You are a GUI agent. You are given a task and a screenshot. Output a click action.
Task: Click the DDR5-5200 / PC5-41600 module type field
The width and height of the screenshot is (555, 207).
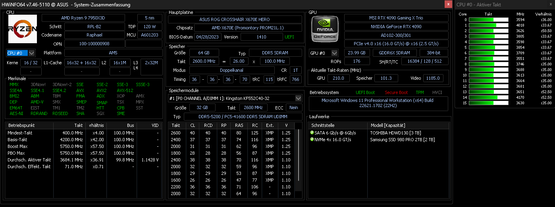click(x=243, y=117)
